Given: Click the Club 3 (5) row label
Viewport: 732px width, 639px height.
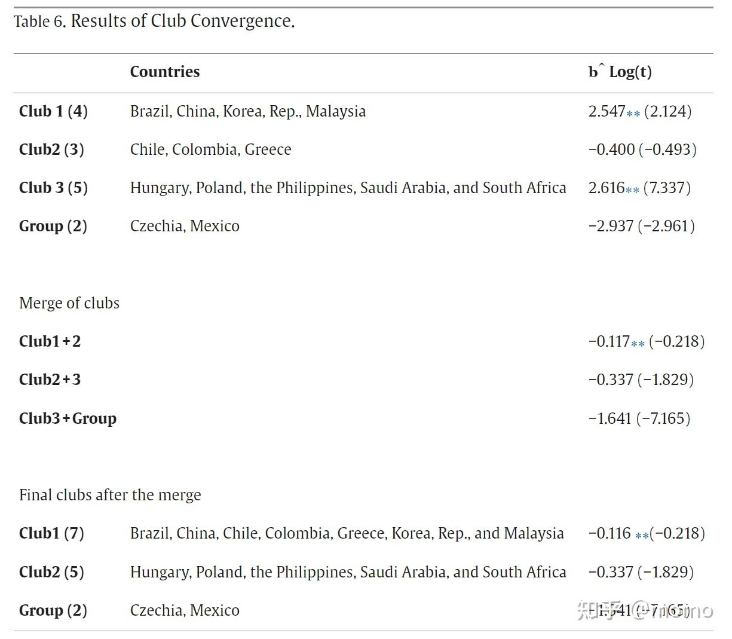Looking at the screenshot, I should coord(53,188).
